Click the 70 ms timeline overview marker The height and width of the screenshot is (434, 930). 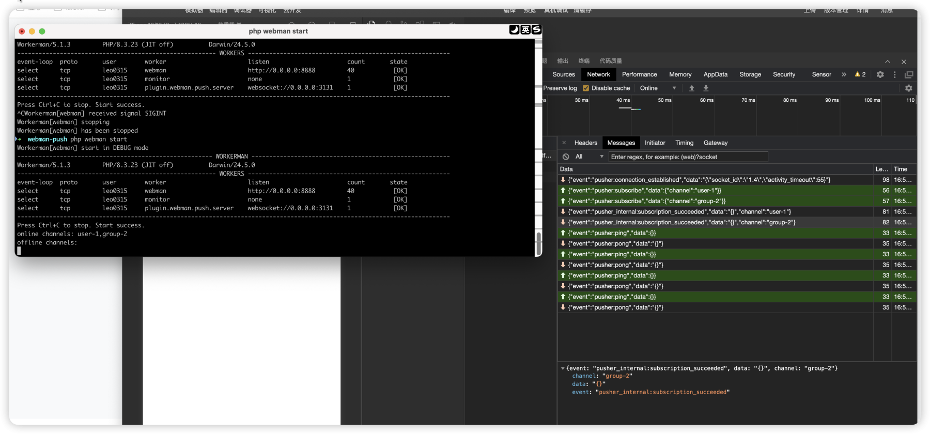pos(748,100)
